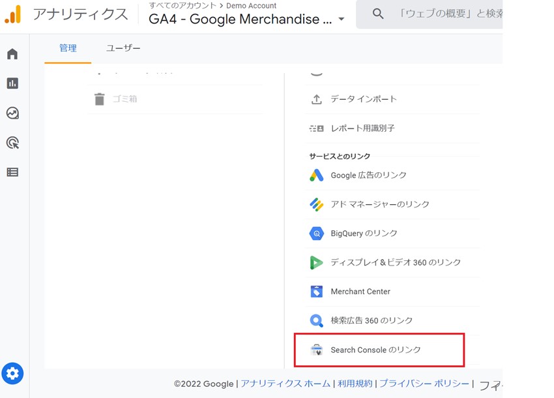Screen dimensions: 554x398
Task: Switch to the ユーザー tab
Action: pyautogui.click(x=123, y=48)
